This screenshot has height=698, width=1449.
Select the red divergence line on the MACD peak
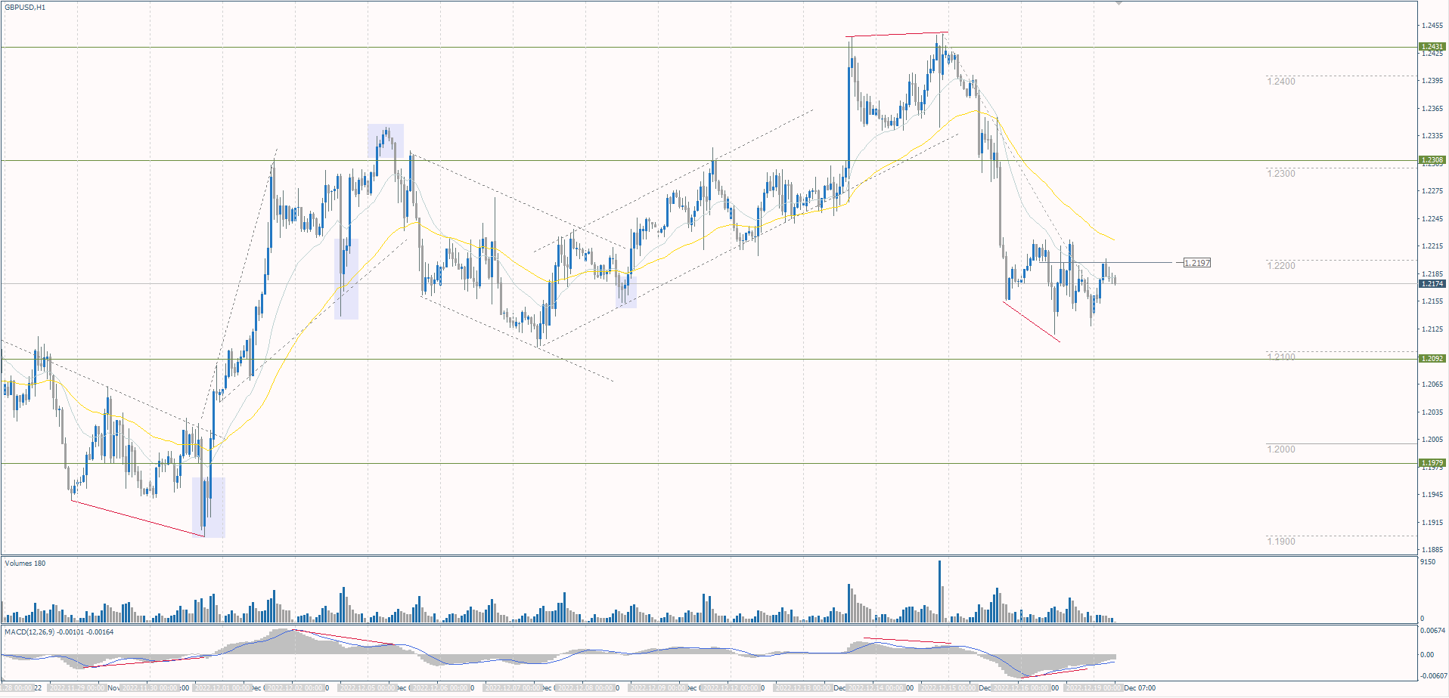tap(344, 637)
